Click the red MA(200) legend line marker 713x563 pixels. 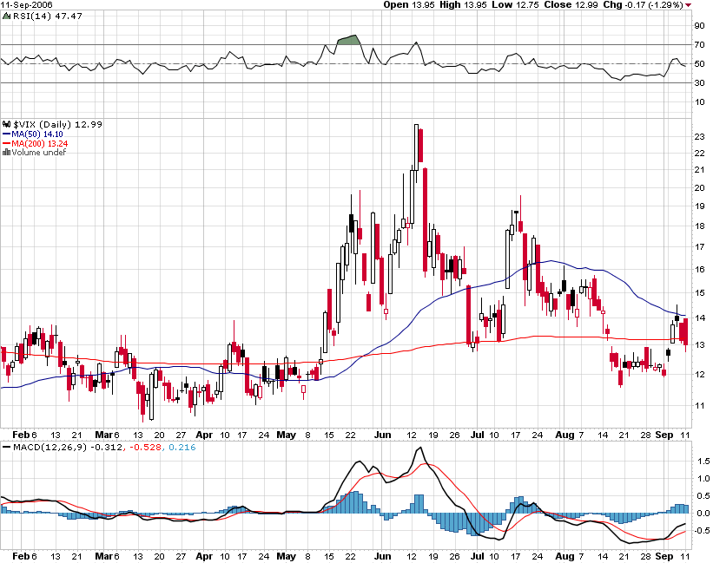tap(6, 143)
